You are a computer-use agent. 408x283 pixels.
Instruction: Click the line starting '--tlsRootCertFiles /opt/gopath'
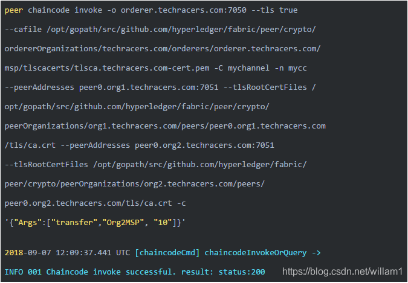155,165
